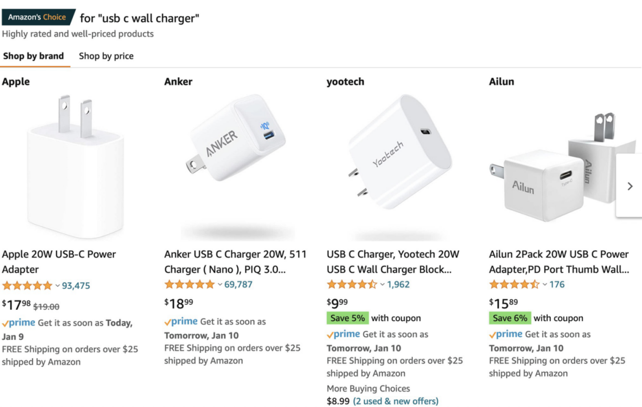View the 93,475 Apple reviews

click(x=76, y=286)
